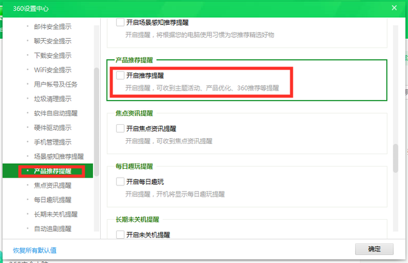This screenshot has width=408, height=263.
Task: Click 焦点资讯提醒 section heading
Action: 135,113
